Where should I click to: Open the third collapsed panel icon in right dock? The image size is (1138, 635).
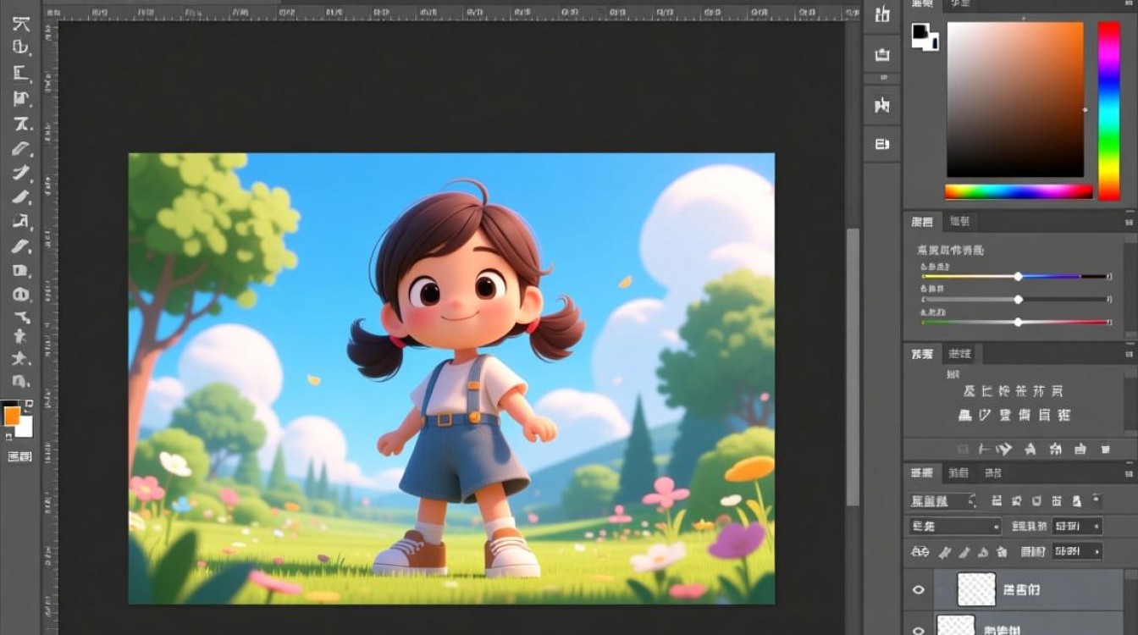coord(882,106)
